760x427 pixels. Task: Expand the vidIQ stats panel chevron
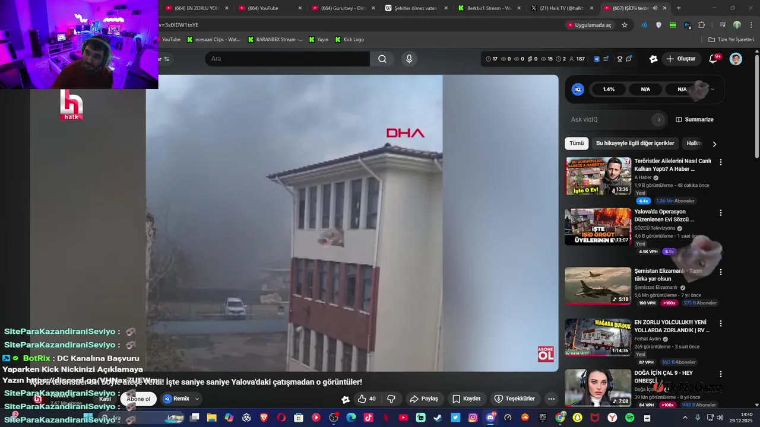(x=712, y=89)
